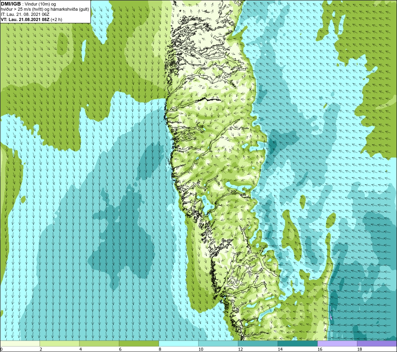The width and height of the screenshot is (397, 352).
Task: Select the 6–8 m/s dark green swatch
Action: [x=139, y=343]
